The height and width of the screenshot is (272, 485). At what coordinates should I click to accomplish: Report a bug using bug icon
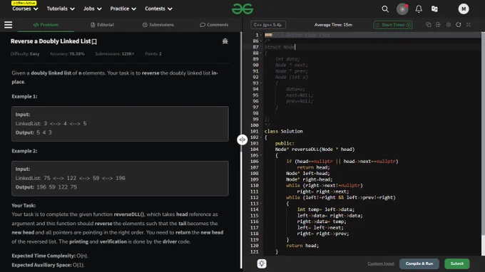[225, 41]
